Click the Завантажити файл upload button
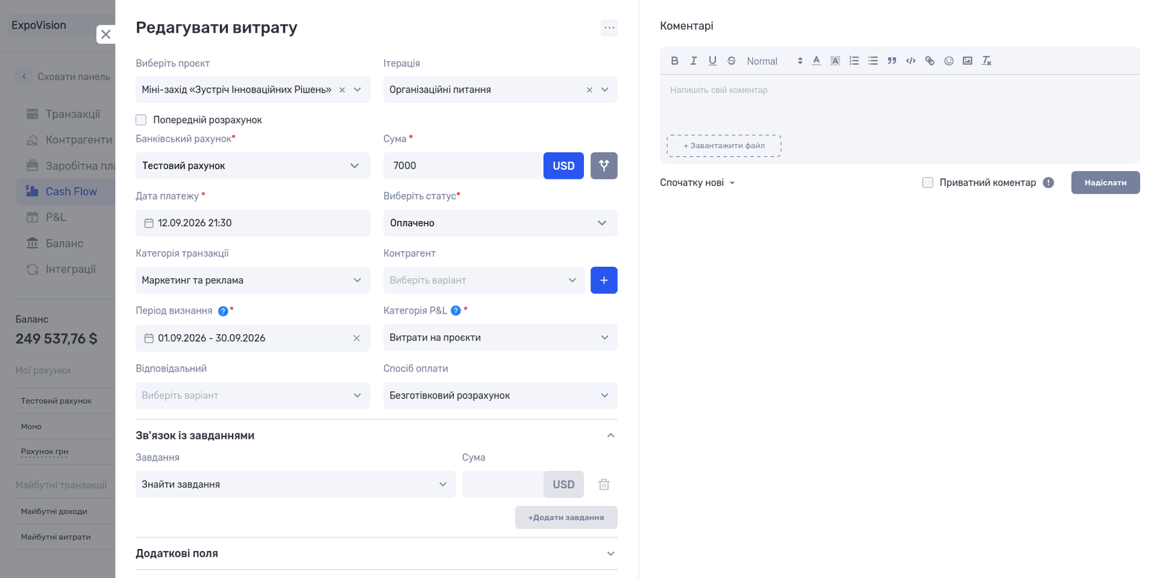The width and height of the screenshot is (1157, 578). pyautogui.click(x=724, y=146)
